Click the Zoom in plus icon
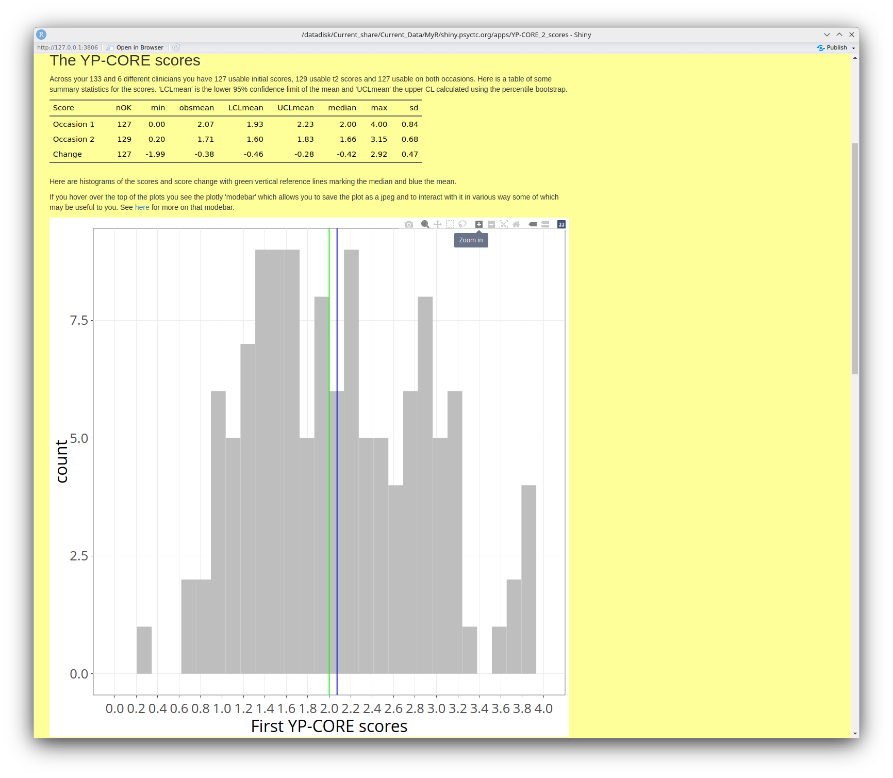This screenshot has height=778, width=893. [479, 224]
